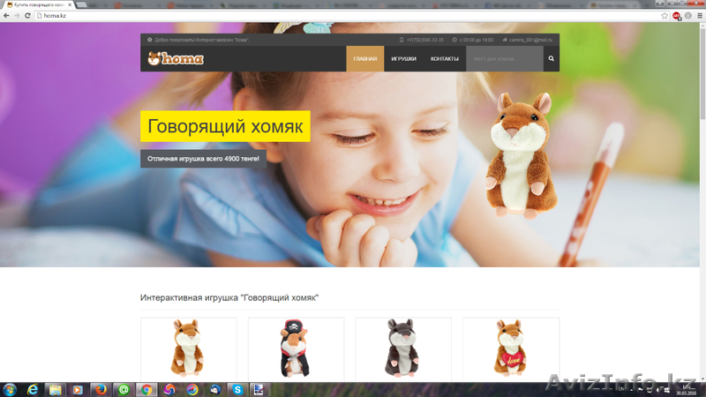Open the green Mail.ru Agent taskbar icon
The height and width of the screenshot is (397, 706).
pyautogui.click(x=124, y=390)
